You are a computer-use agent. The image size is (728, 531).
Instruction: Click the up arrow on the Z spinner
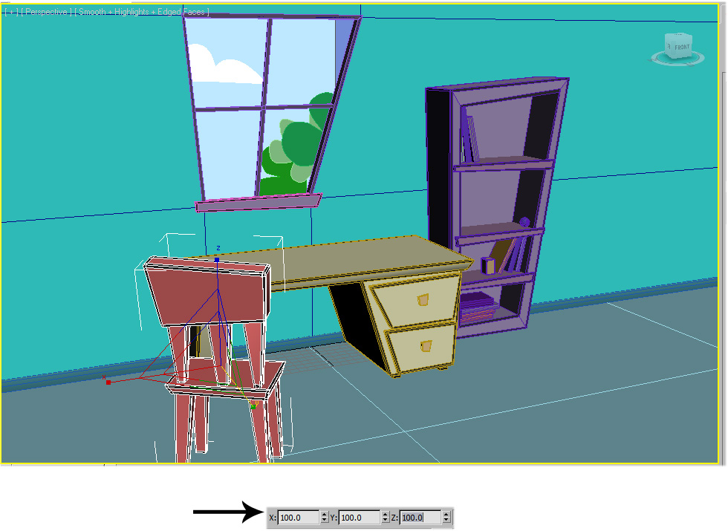(446, 512)
